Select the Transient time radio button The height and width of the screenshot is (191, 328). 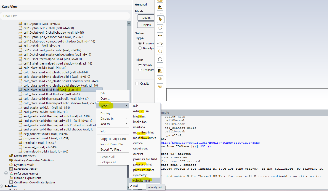(x=140, y=70)
